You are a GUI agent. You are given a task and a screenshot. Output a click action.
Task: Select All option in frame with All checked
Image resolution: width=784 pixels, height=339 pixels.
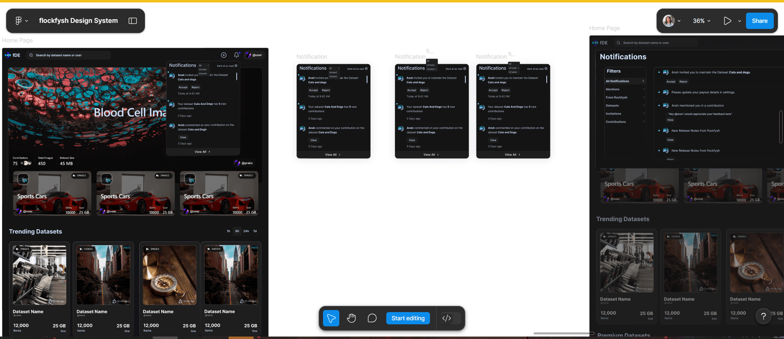pyautogui.click(x=331, y=68)
